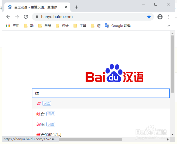The width and height of the screenshot is (177, 144).
Task: Open the 设计 bookmark folder
Action: (x=62, y=26)
